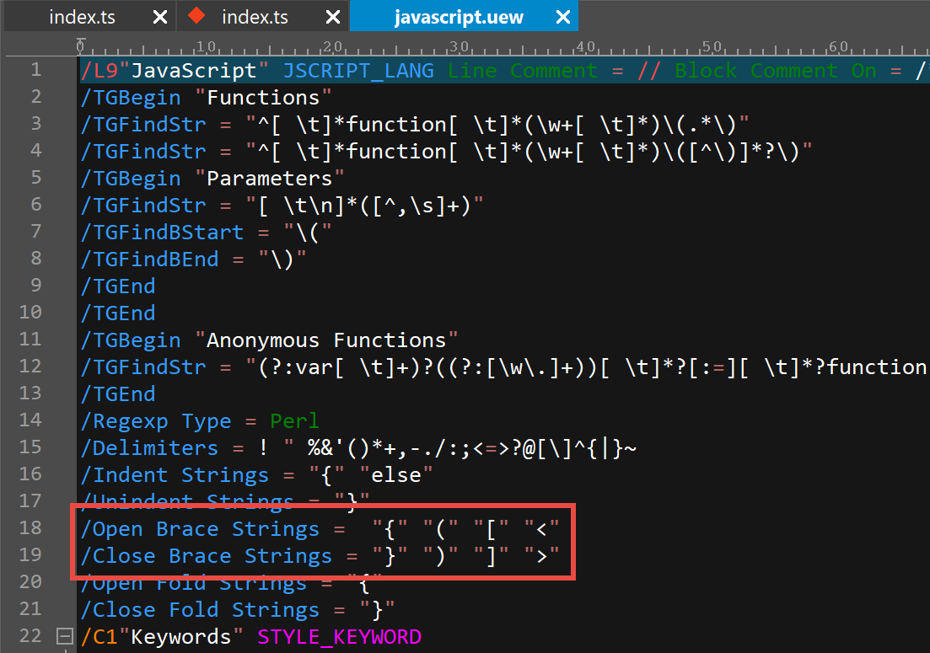Viewport: 930px width, 653px height.
Task: Click line number 14 in the gutter
Action: pos(30,420)
